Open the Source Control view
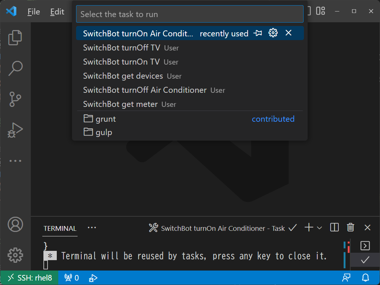Image resolution: width=380 pixels, height=285 pixels. [x=15, y=99]
